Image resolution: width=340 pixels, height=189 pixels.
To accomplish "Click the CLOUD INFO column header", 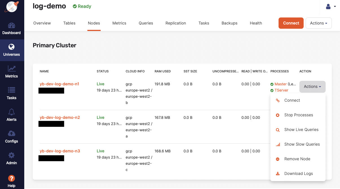I will click(x=135, y=71).
